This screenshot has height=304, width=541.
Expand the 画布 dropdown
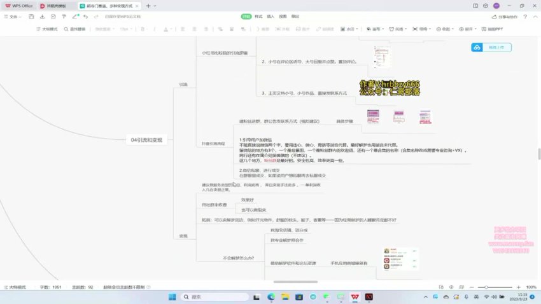pyautogui.click(x=375, y=29)
